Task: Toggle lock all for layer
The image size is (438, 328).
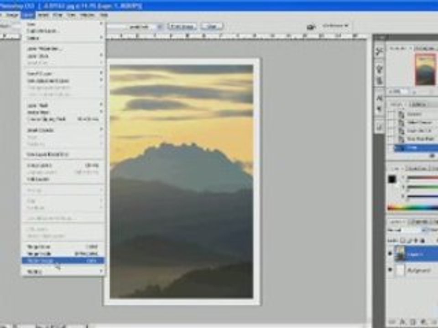Action: point(422,241)
